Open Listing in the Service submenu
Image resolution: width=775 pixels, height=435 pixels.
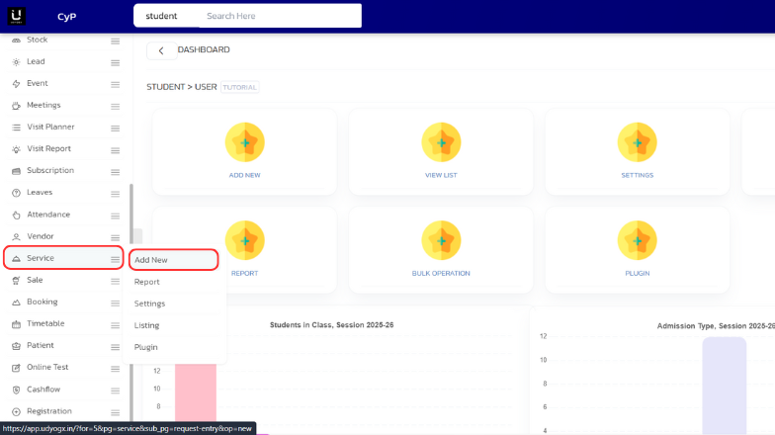click(147, 325)
